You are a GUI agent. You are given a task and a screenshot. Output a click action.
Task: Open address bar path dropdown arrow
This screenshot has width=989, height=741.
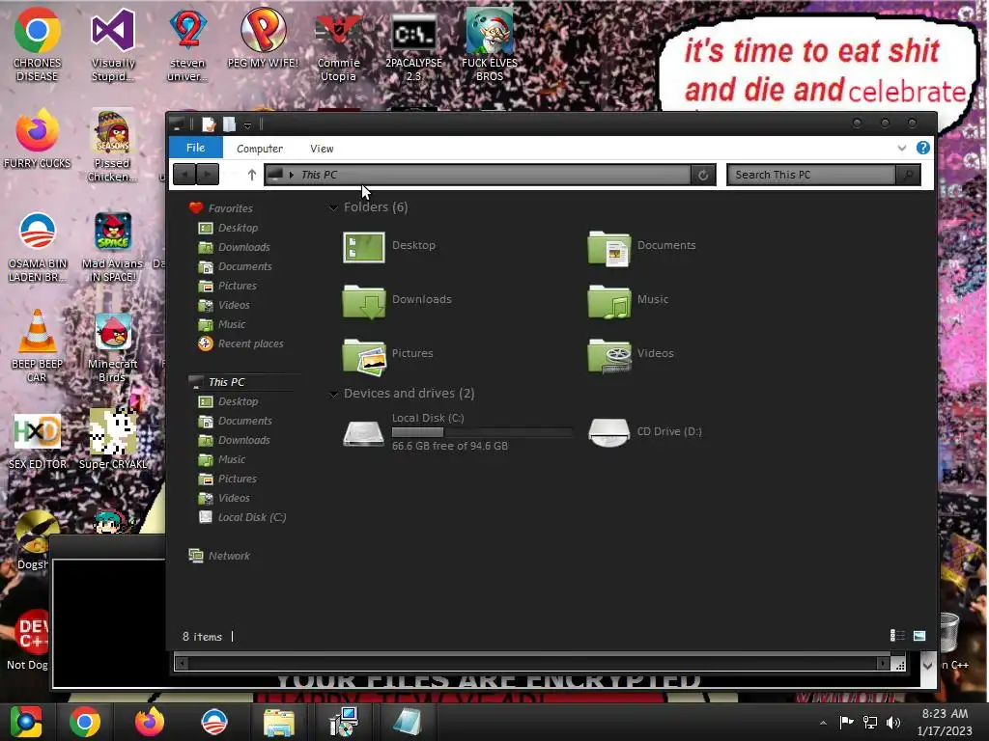292,175
